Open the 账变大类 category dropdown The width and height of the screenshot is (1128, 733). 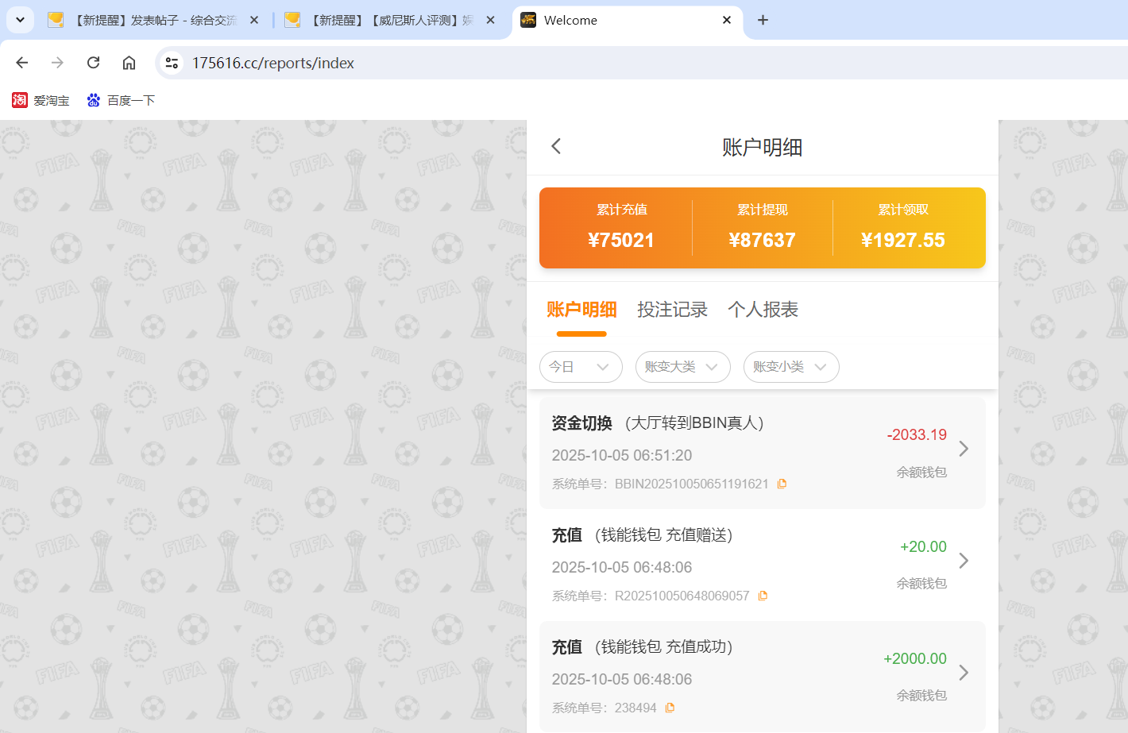[682, 367]
